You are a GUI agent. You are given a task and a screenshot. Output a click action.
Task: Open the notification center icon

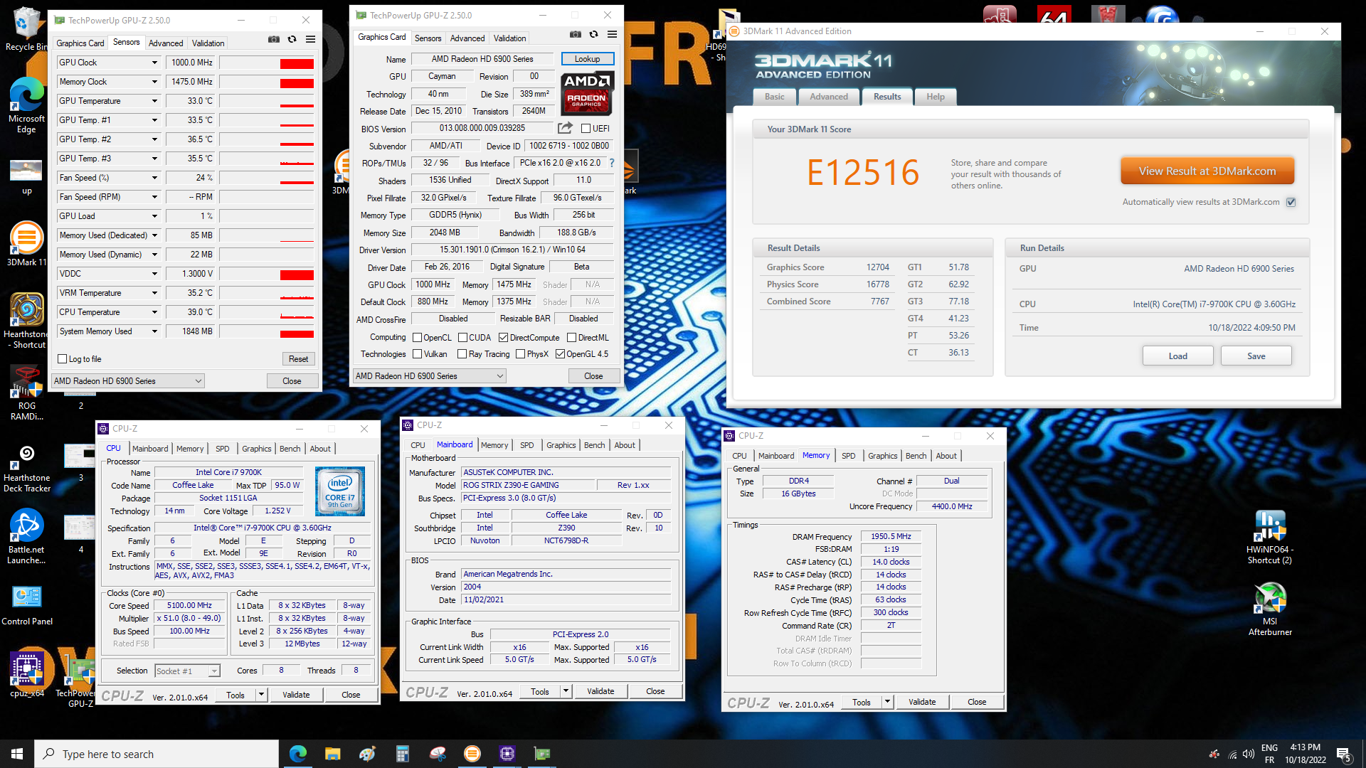(x=1344, y=754)
